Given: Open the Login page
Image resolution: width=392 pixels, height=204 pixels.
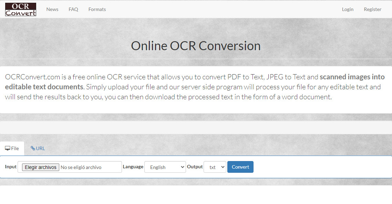Looking at the screenshot, I should coord(348,10).
